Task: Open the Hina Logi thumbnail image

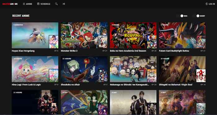Action: (x=35, y=69)
